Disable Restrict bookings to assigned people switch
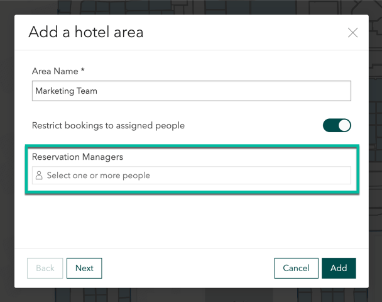Viewport: 382px width, 302px height. click(x=337, y=125)
